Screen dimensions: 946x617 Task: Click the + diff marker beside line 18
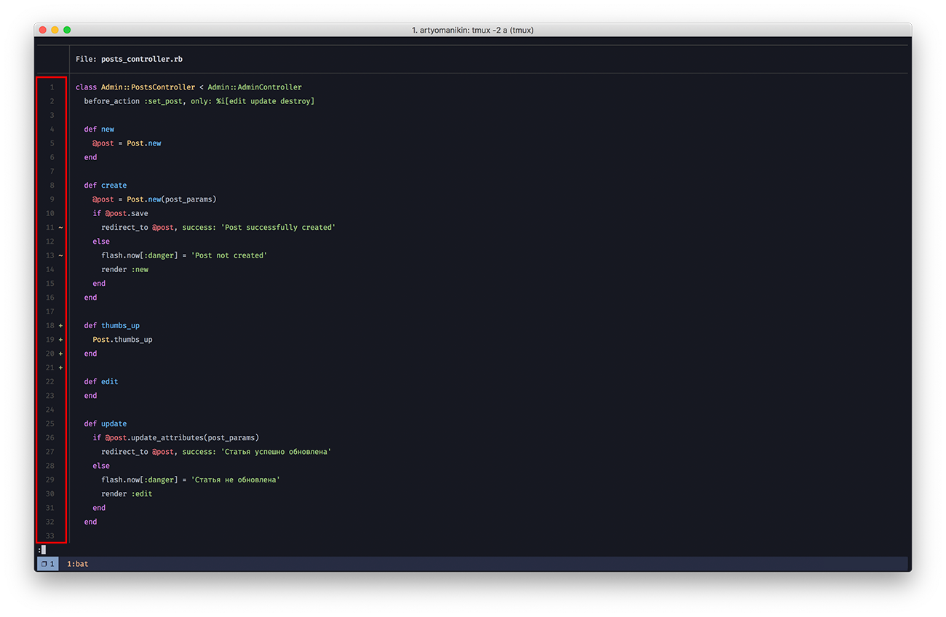click(x=61, y=325)
